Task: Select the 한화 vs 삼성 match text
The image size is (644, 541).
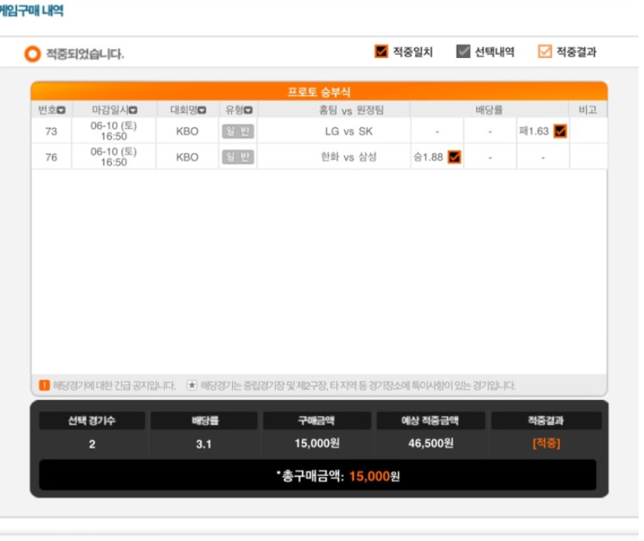Action: (348, 158)
